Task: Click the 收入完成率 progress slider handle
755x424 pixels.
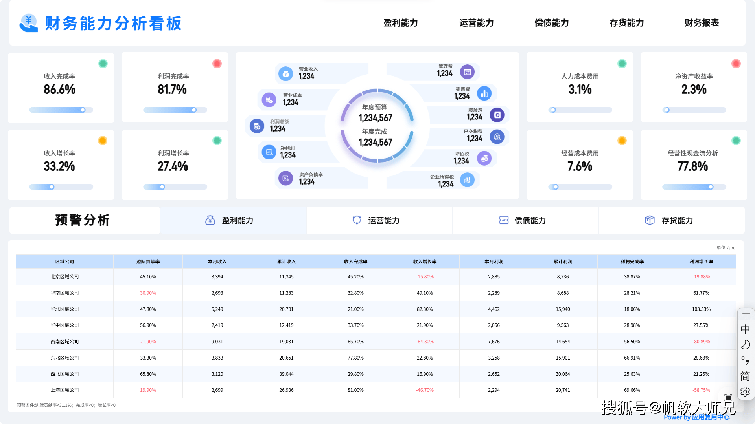Action: pyautogui.click(x=83, y=110)
